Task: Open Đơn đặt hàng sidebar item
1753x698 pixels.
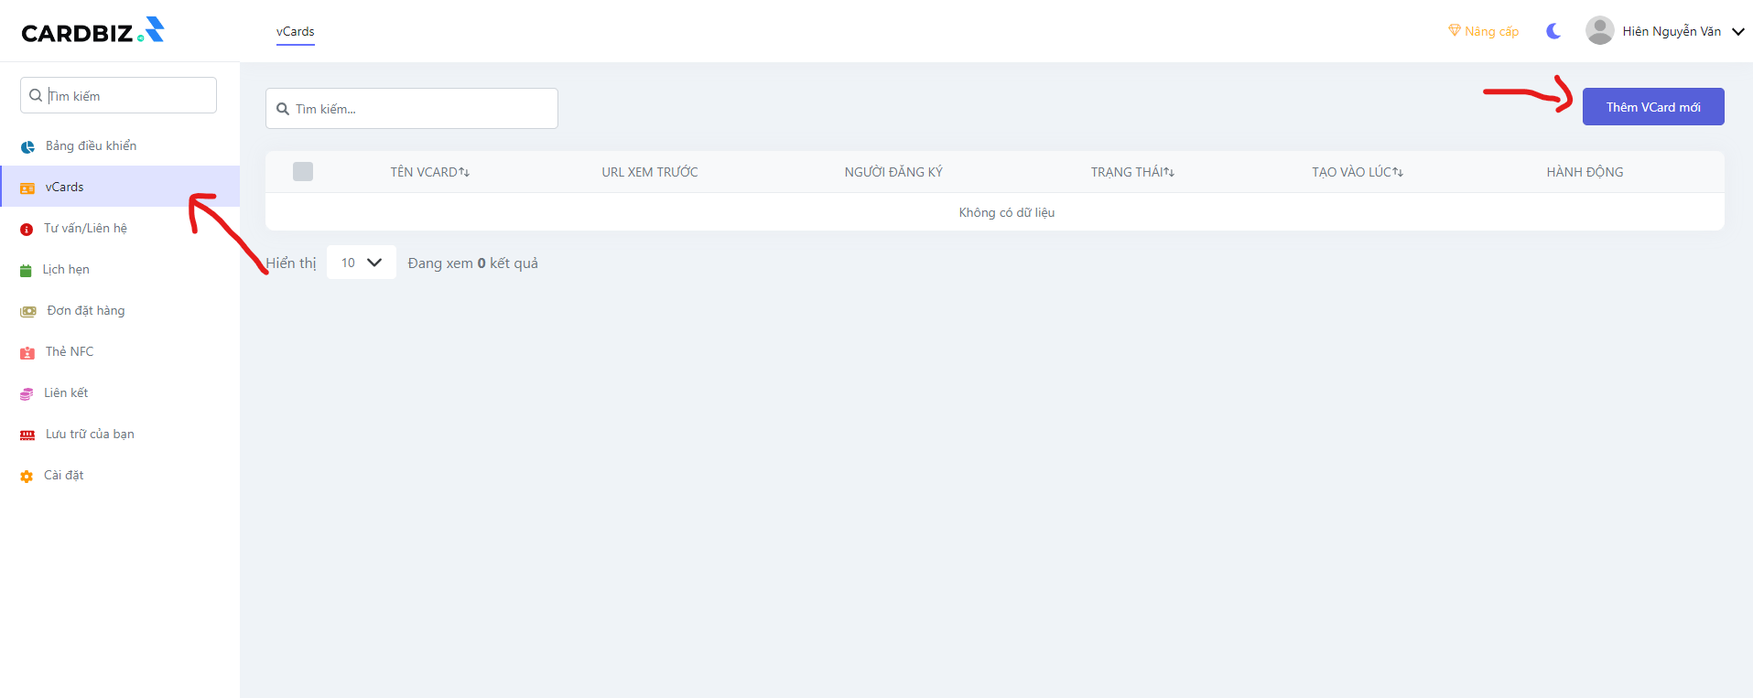Action: 120,310
